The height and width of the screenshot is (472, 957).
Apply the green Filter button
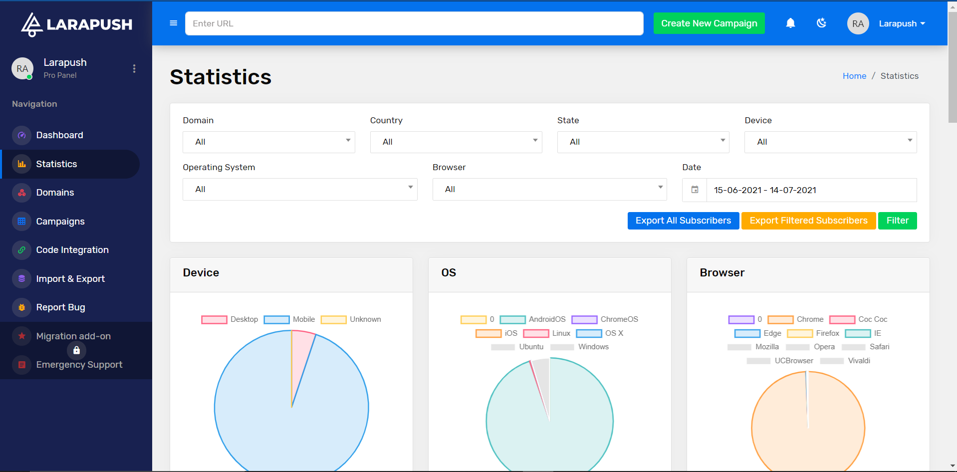898,221
